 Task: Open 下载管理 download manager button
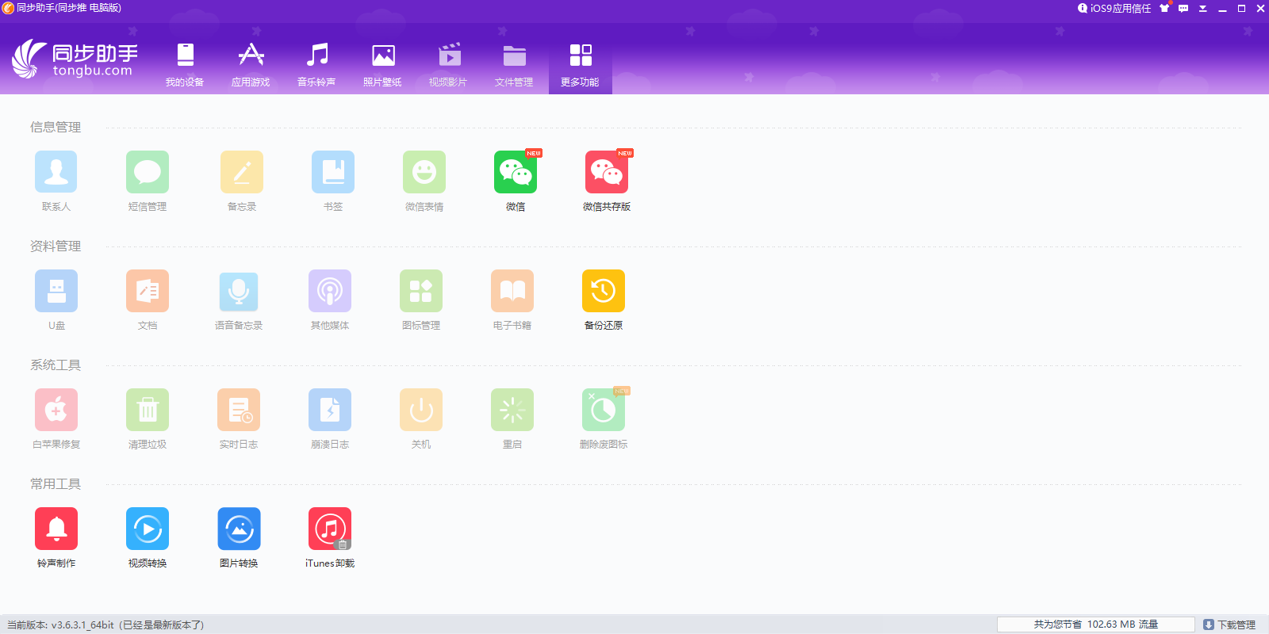[x=1229, y=624]
